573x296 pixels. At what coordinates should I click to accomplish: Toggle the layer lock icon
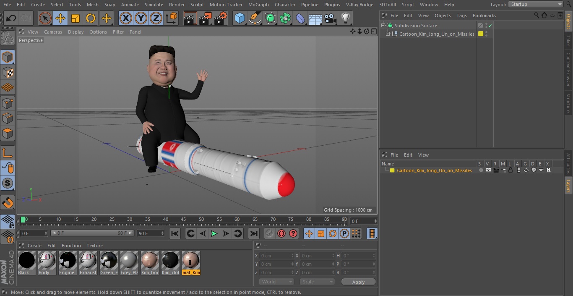coord(510,170)
